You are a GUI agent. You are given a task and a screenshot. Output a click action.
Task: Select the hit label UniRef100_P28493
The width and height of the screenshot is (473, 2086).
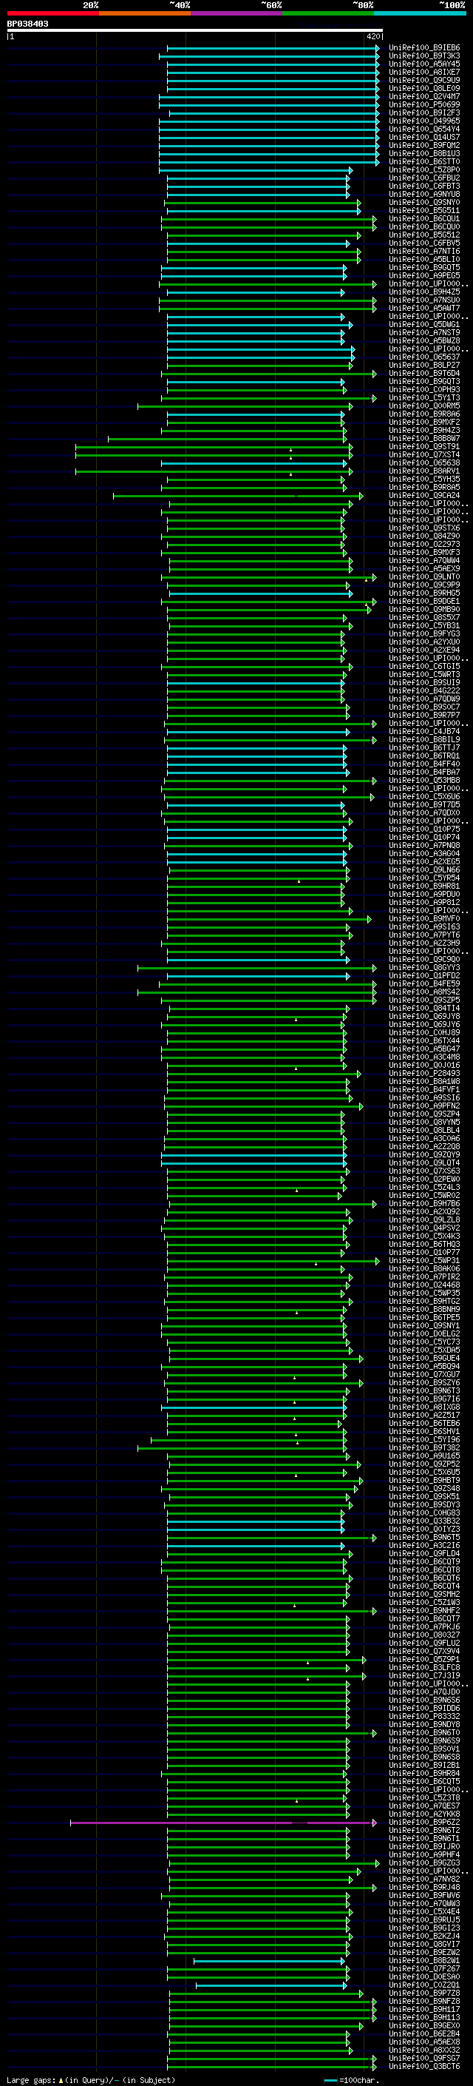(424, 1074)
